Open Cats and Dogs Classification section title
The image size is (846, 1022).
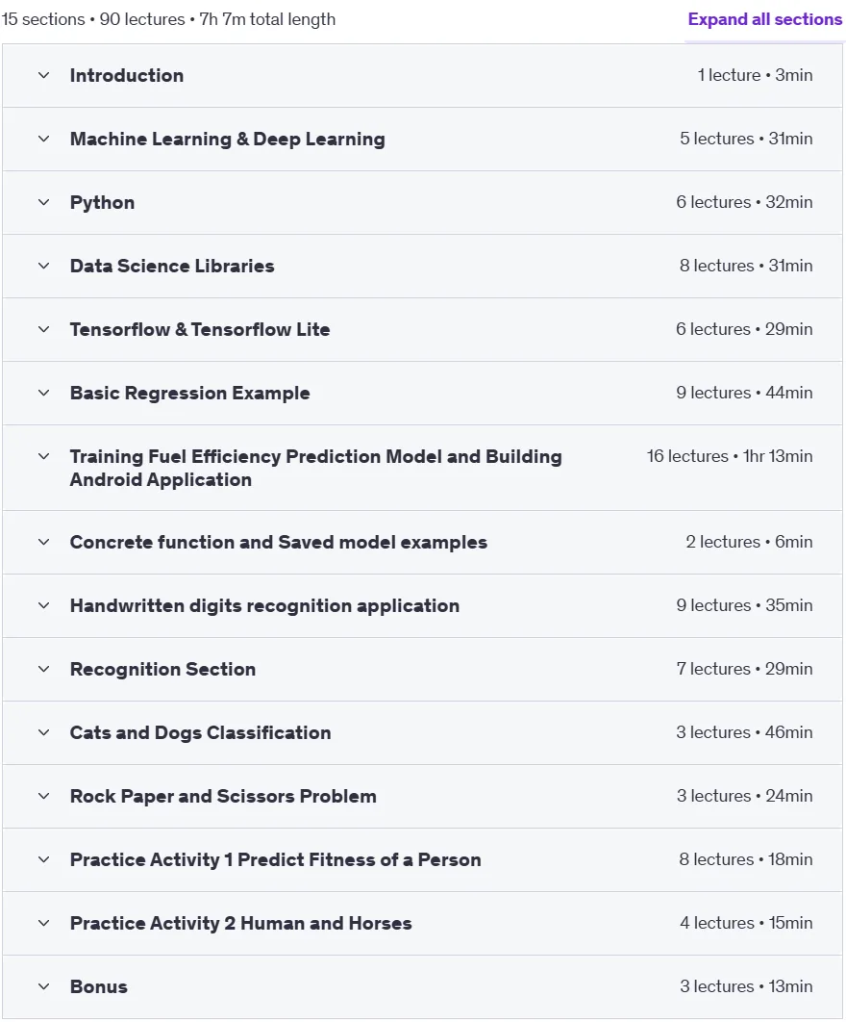(x=201, y=733)
